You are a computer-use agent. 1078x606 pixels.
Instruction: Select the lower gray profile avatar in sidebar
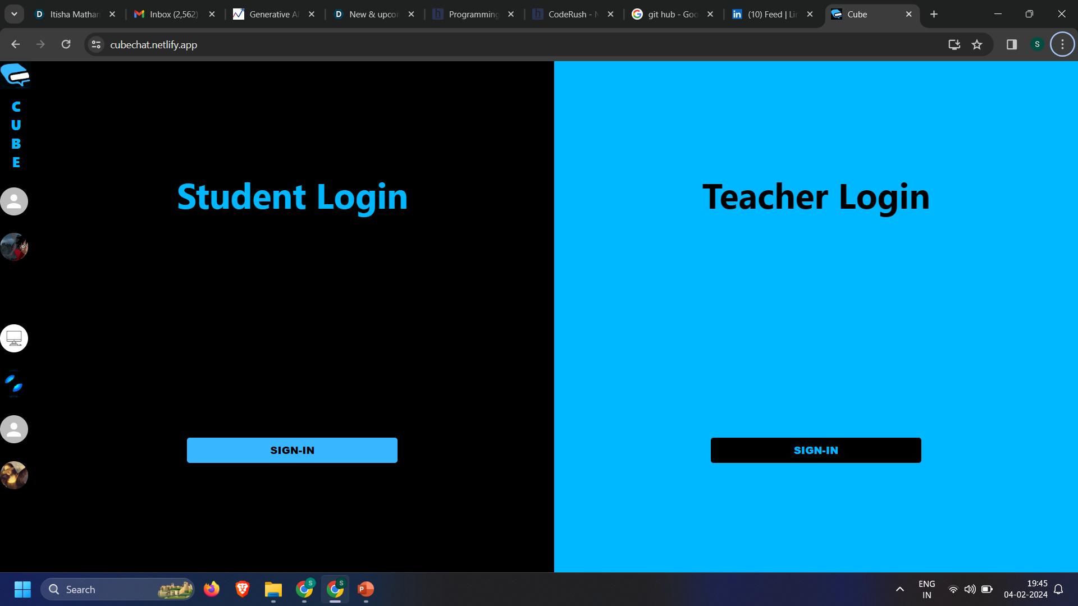(x=14, y=430)
